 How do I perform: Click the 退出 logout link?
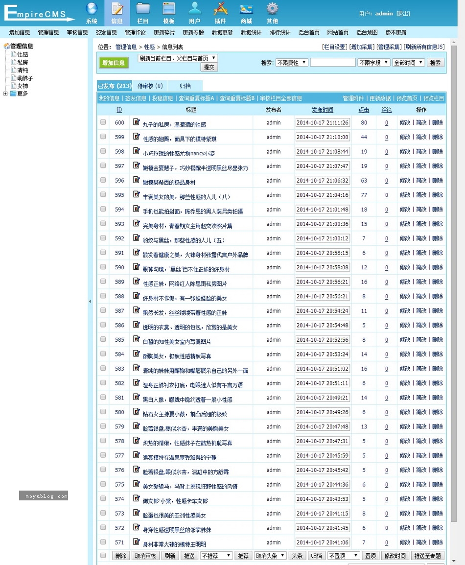click(403, 13)
